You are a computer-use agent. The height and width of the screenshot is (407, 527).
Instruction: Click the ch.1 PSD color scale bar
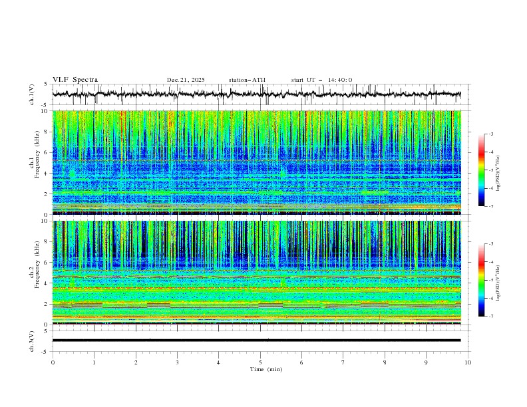(481, 170)
